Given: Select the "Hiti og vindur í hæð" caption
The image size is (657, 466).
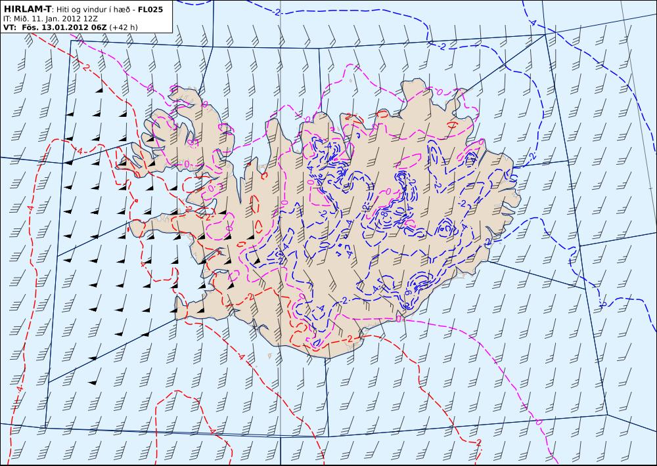Looking at the screenshot, I should point(93,9).
